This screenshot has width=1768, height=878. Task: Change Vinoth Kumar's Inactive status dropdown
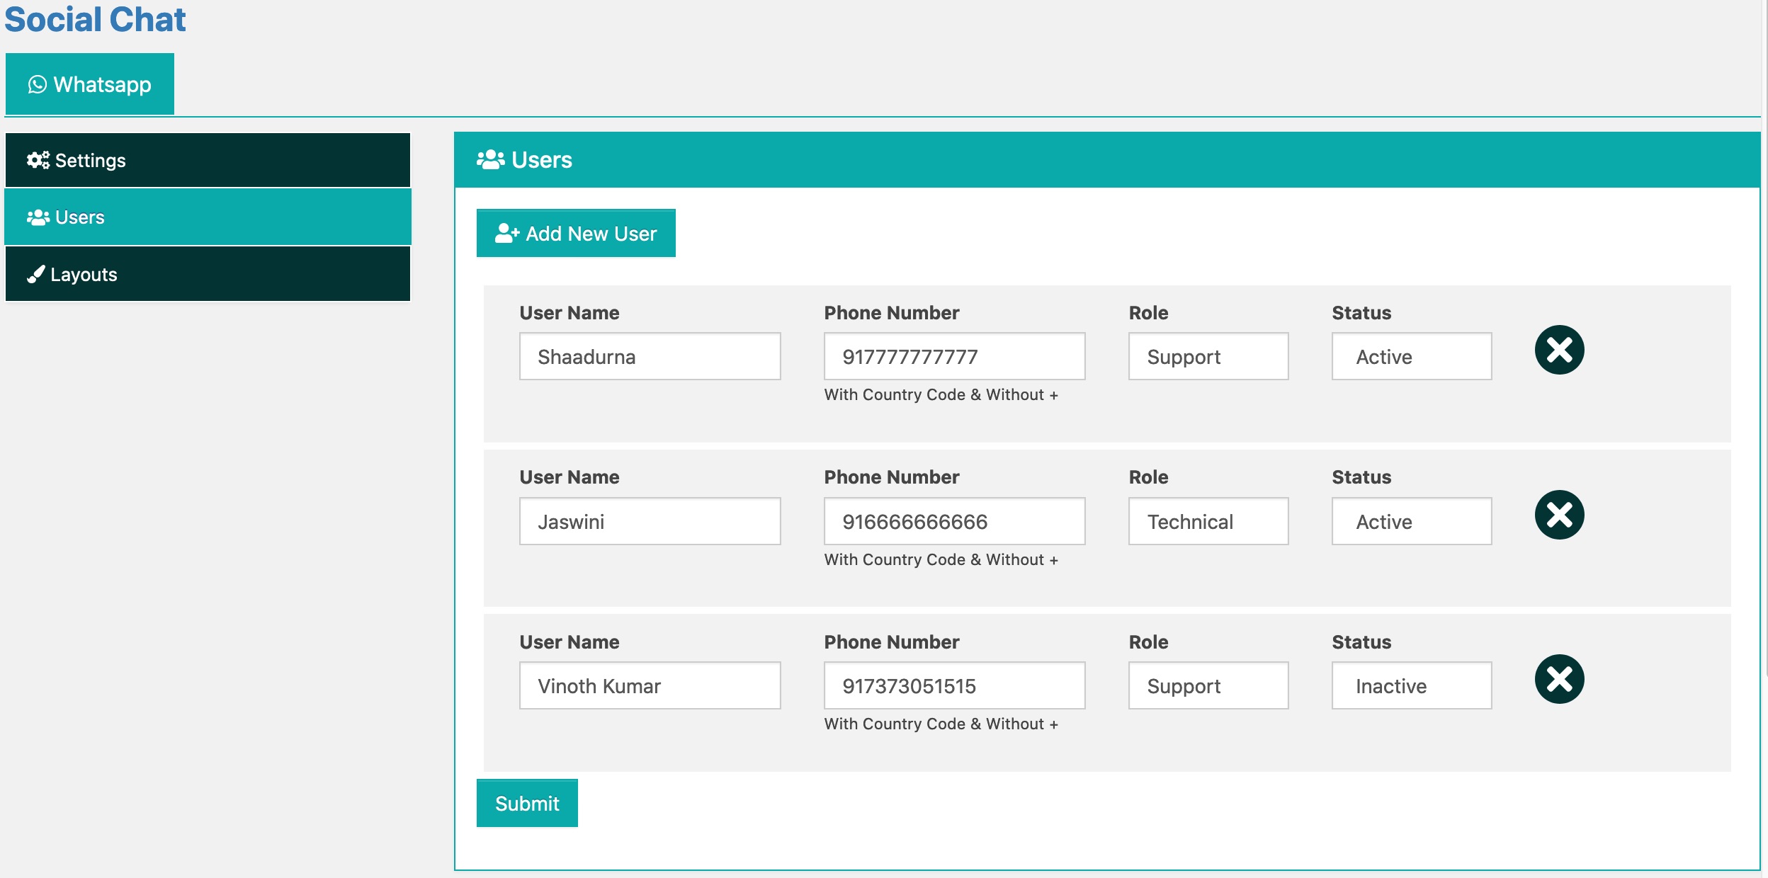point(1412,685)
